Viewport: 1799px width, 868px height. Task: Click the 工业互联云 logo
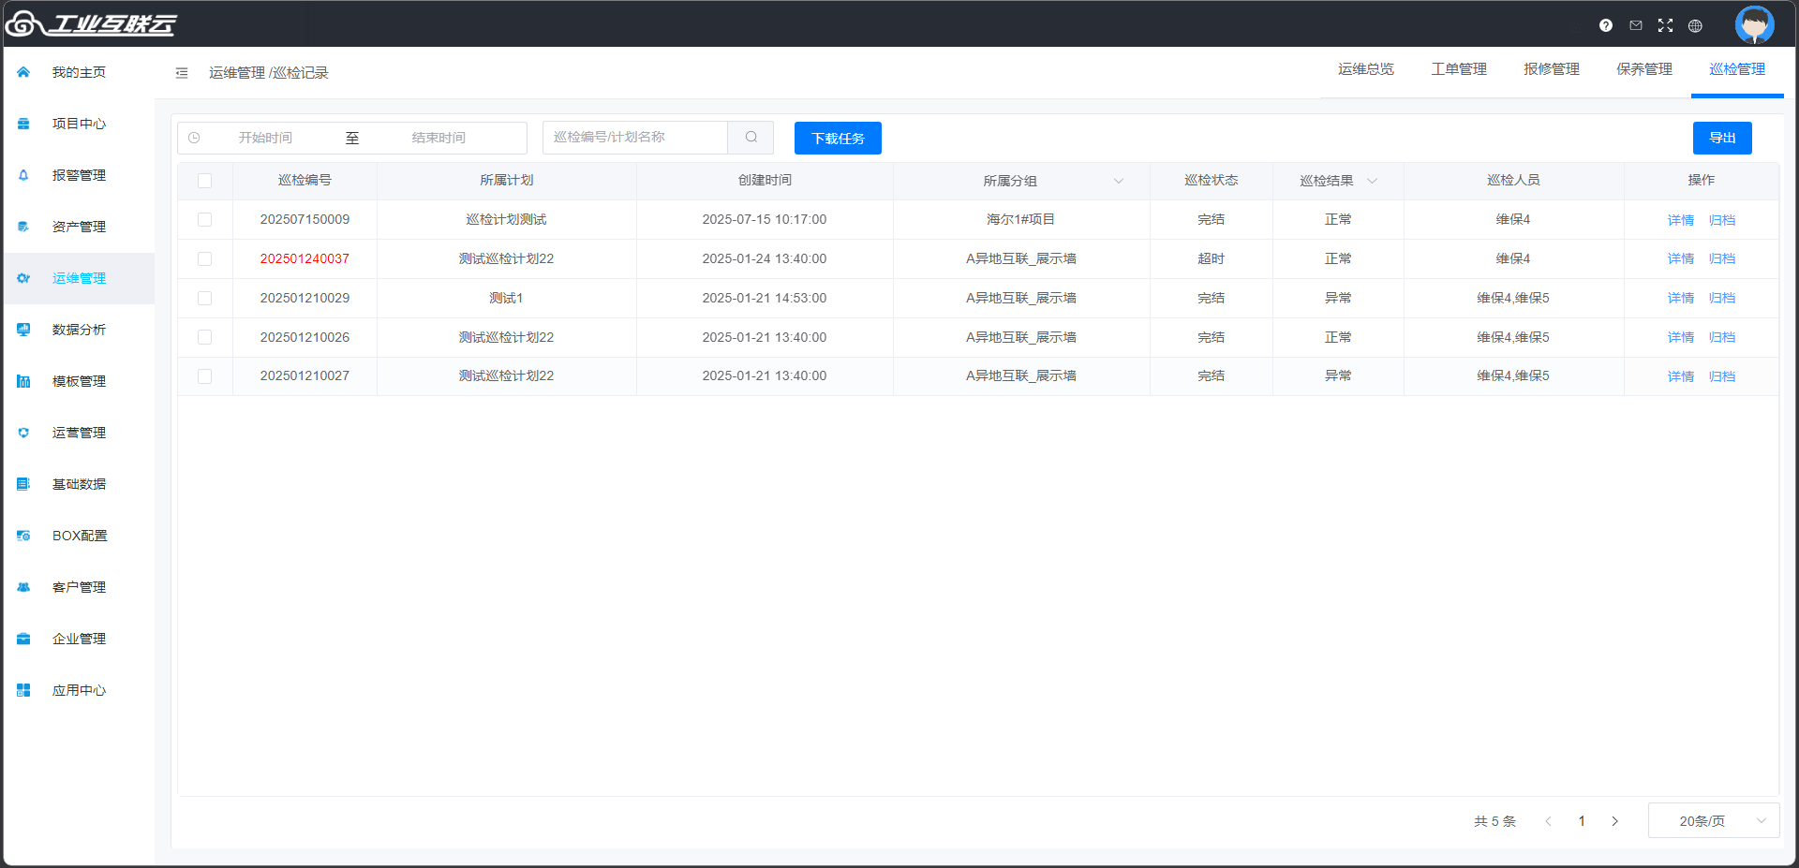(x=91, y=23)
